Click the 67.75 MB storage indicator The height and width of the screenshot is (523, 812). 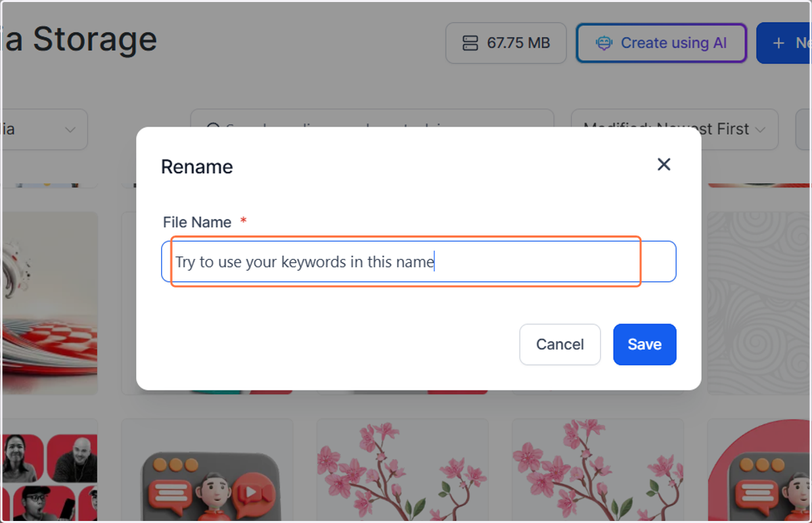pyautogui.click(x=505, y=43)
